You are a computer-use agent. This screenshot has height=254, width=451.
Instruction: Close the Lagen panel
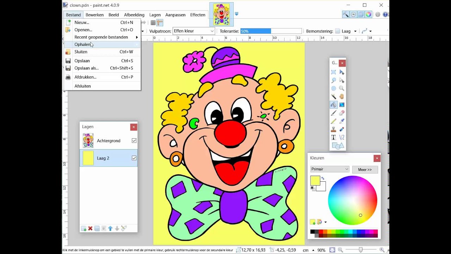click(x=133, y=127)
